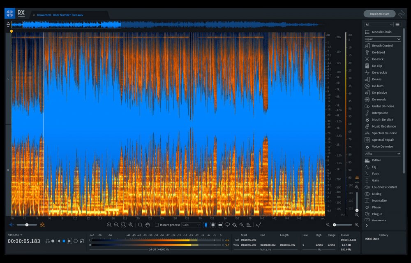The height and width of the screenshot is (263, 411).
Task: Click the Play button
Action: tap(69, 241)
